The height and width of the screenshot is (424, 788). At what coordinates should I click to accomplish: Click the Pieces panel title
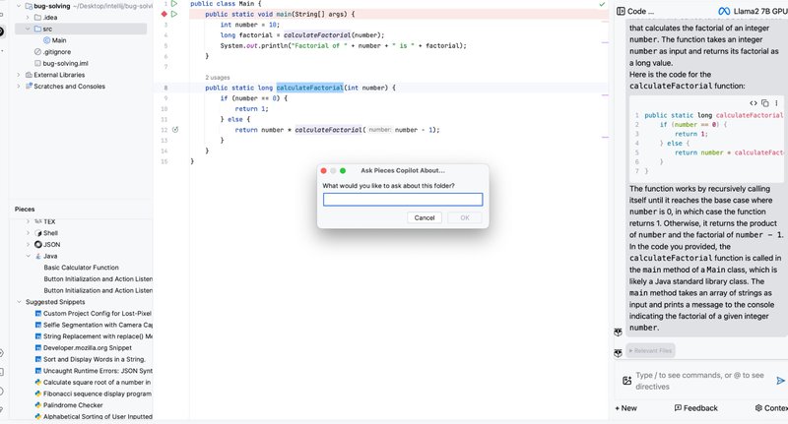[25, 209]
